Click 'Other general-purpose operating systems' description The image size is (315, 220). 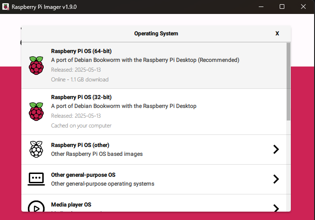tap(103, 184)
